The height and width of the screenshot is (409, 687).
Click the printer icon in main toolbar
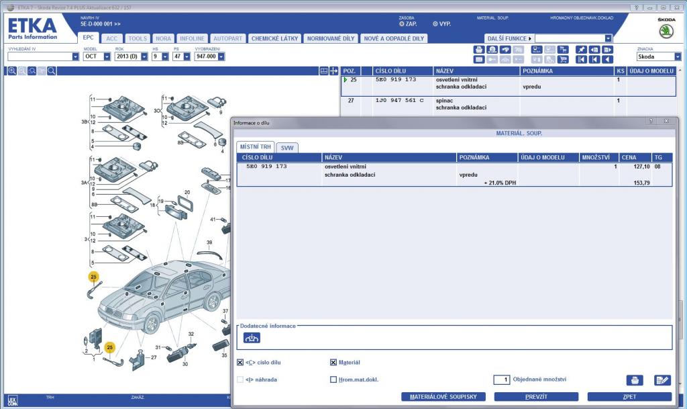click(479, 50)
